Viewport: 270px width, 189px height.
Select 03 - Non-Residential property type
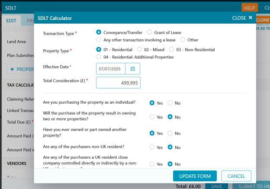(171, 50)
